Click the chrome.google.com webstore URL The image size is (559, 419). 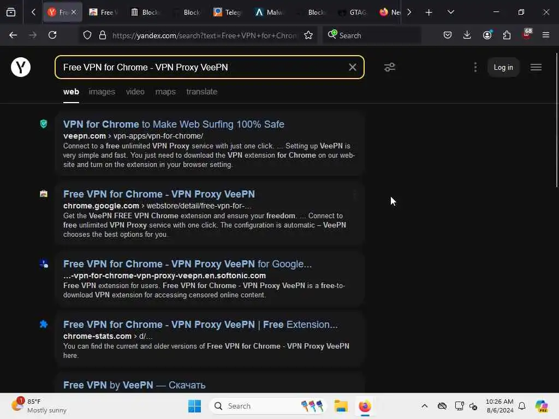(x=157, y=206)
